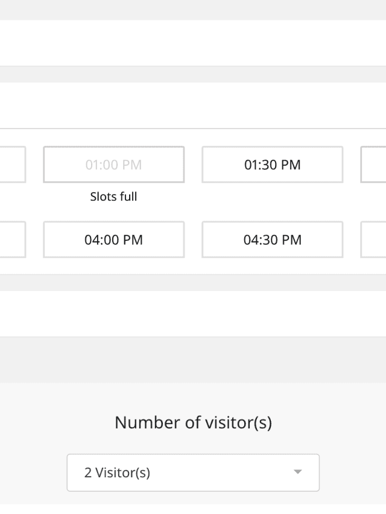The width and height of the screenshot is (386, 514).
Task: Click empty area left of visitor dropdown
Action: [x=33, y=472]
